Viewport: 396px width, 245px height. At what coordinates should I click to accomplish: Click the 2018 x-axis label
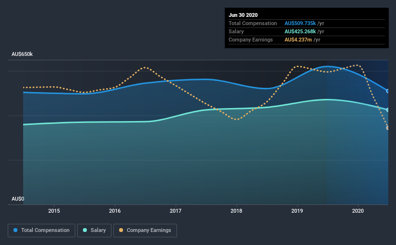236,211
